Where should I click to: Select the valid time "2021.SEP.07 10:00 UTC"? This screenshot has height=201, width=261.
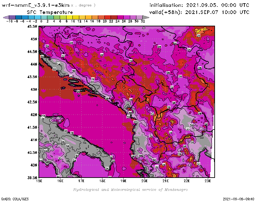(217, 12)
